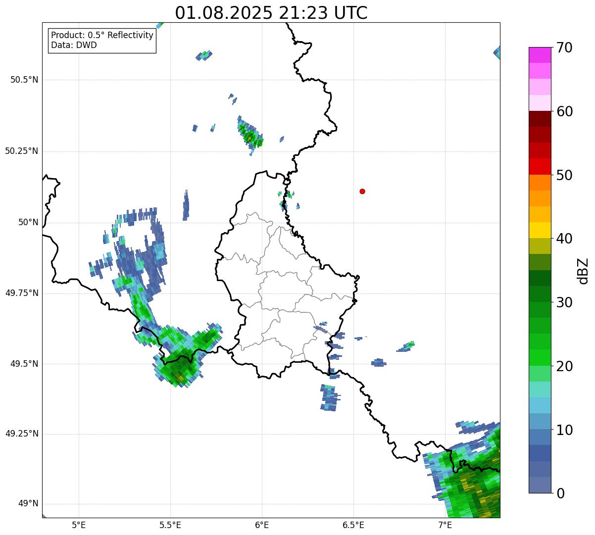The height and width of the screenshot is (535, 595).
Task: Click the 50.5°N latitude label
Action: [24, 80]
